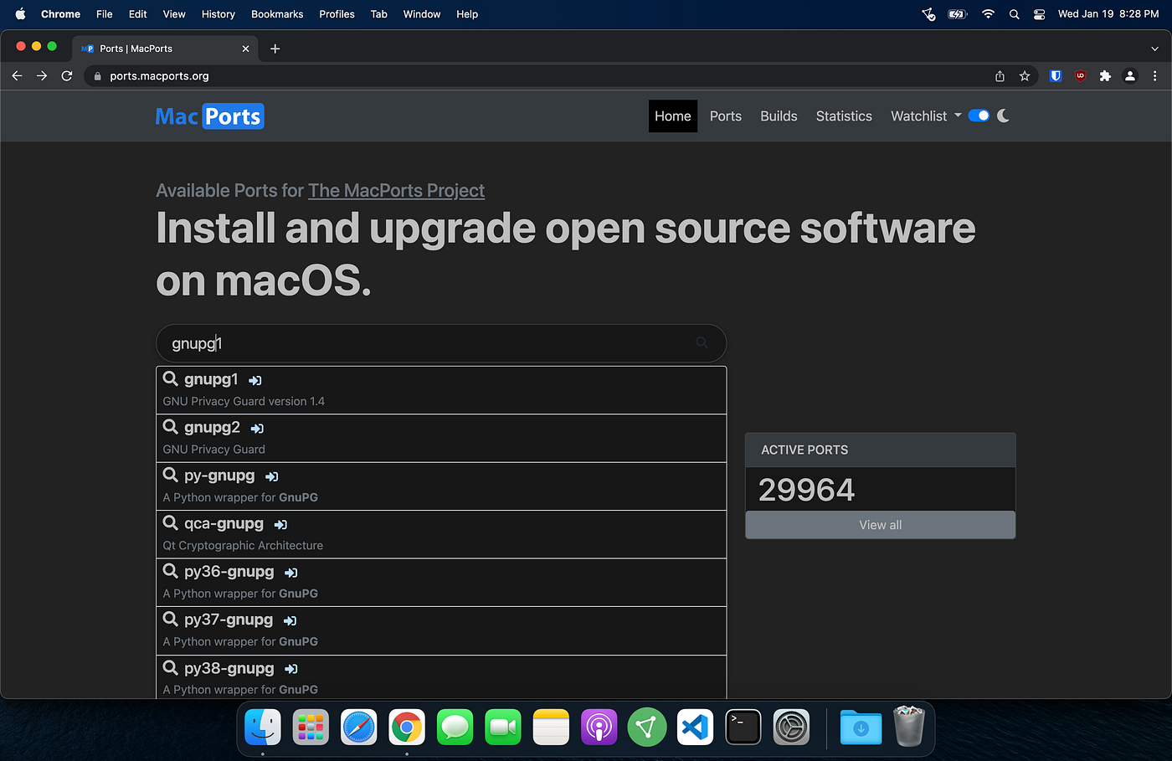
Task: Open the Bookmarks menu in the menu bar
Action: point(277,14)
